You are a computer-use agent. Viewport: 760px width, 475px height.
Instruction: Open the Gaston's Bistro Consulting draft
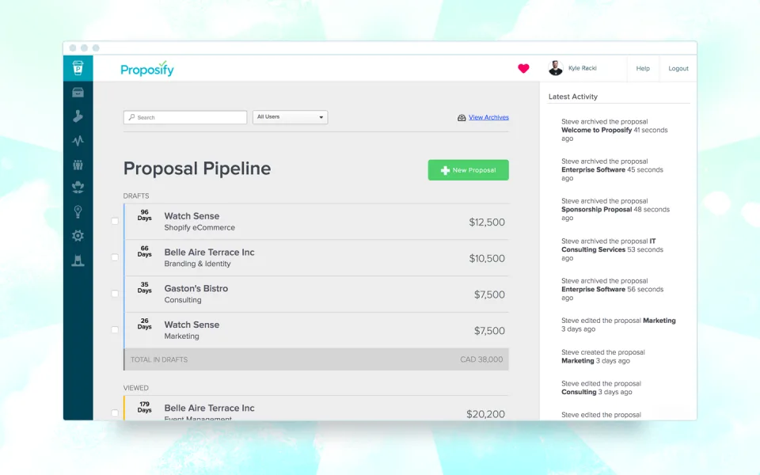(317, 294)
